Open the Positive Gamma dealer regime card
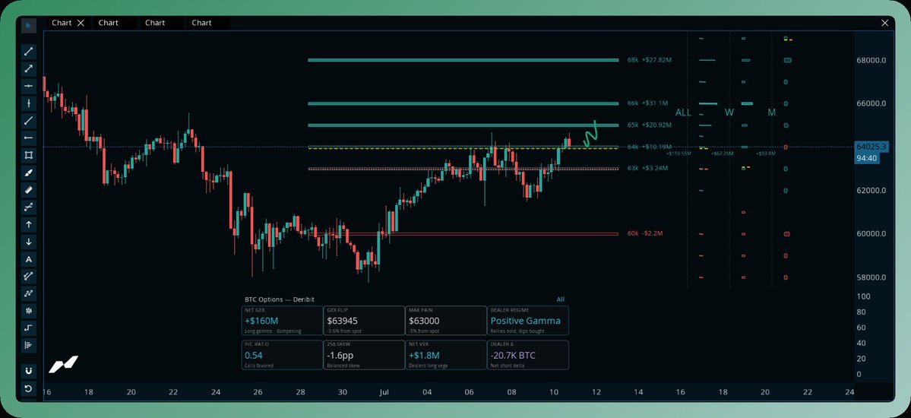 click(x=528, y=320)
